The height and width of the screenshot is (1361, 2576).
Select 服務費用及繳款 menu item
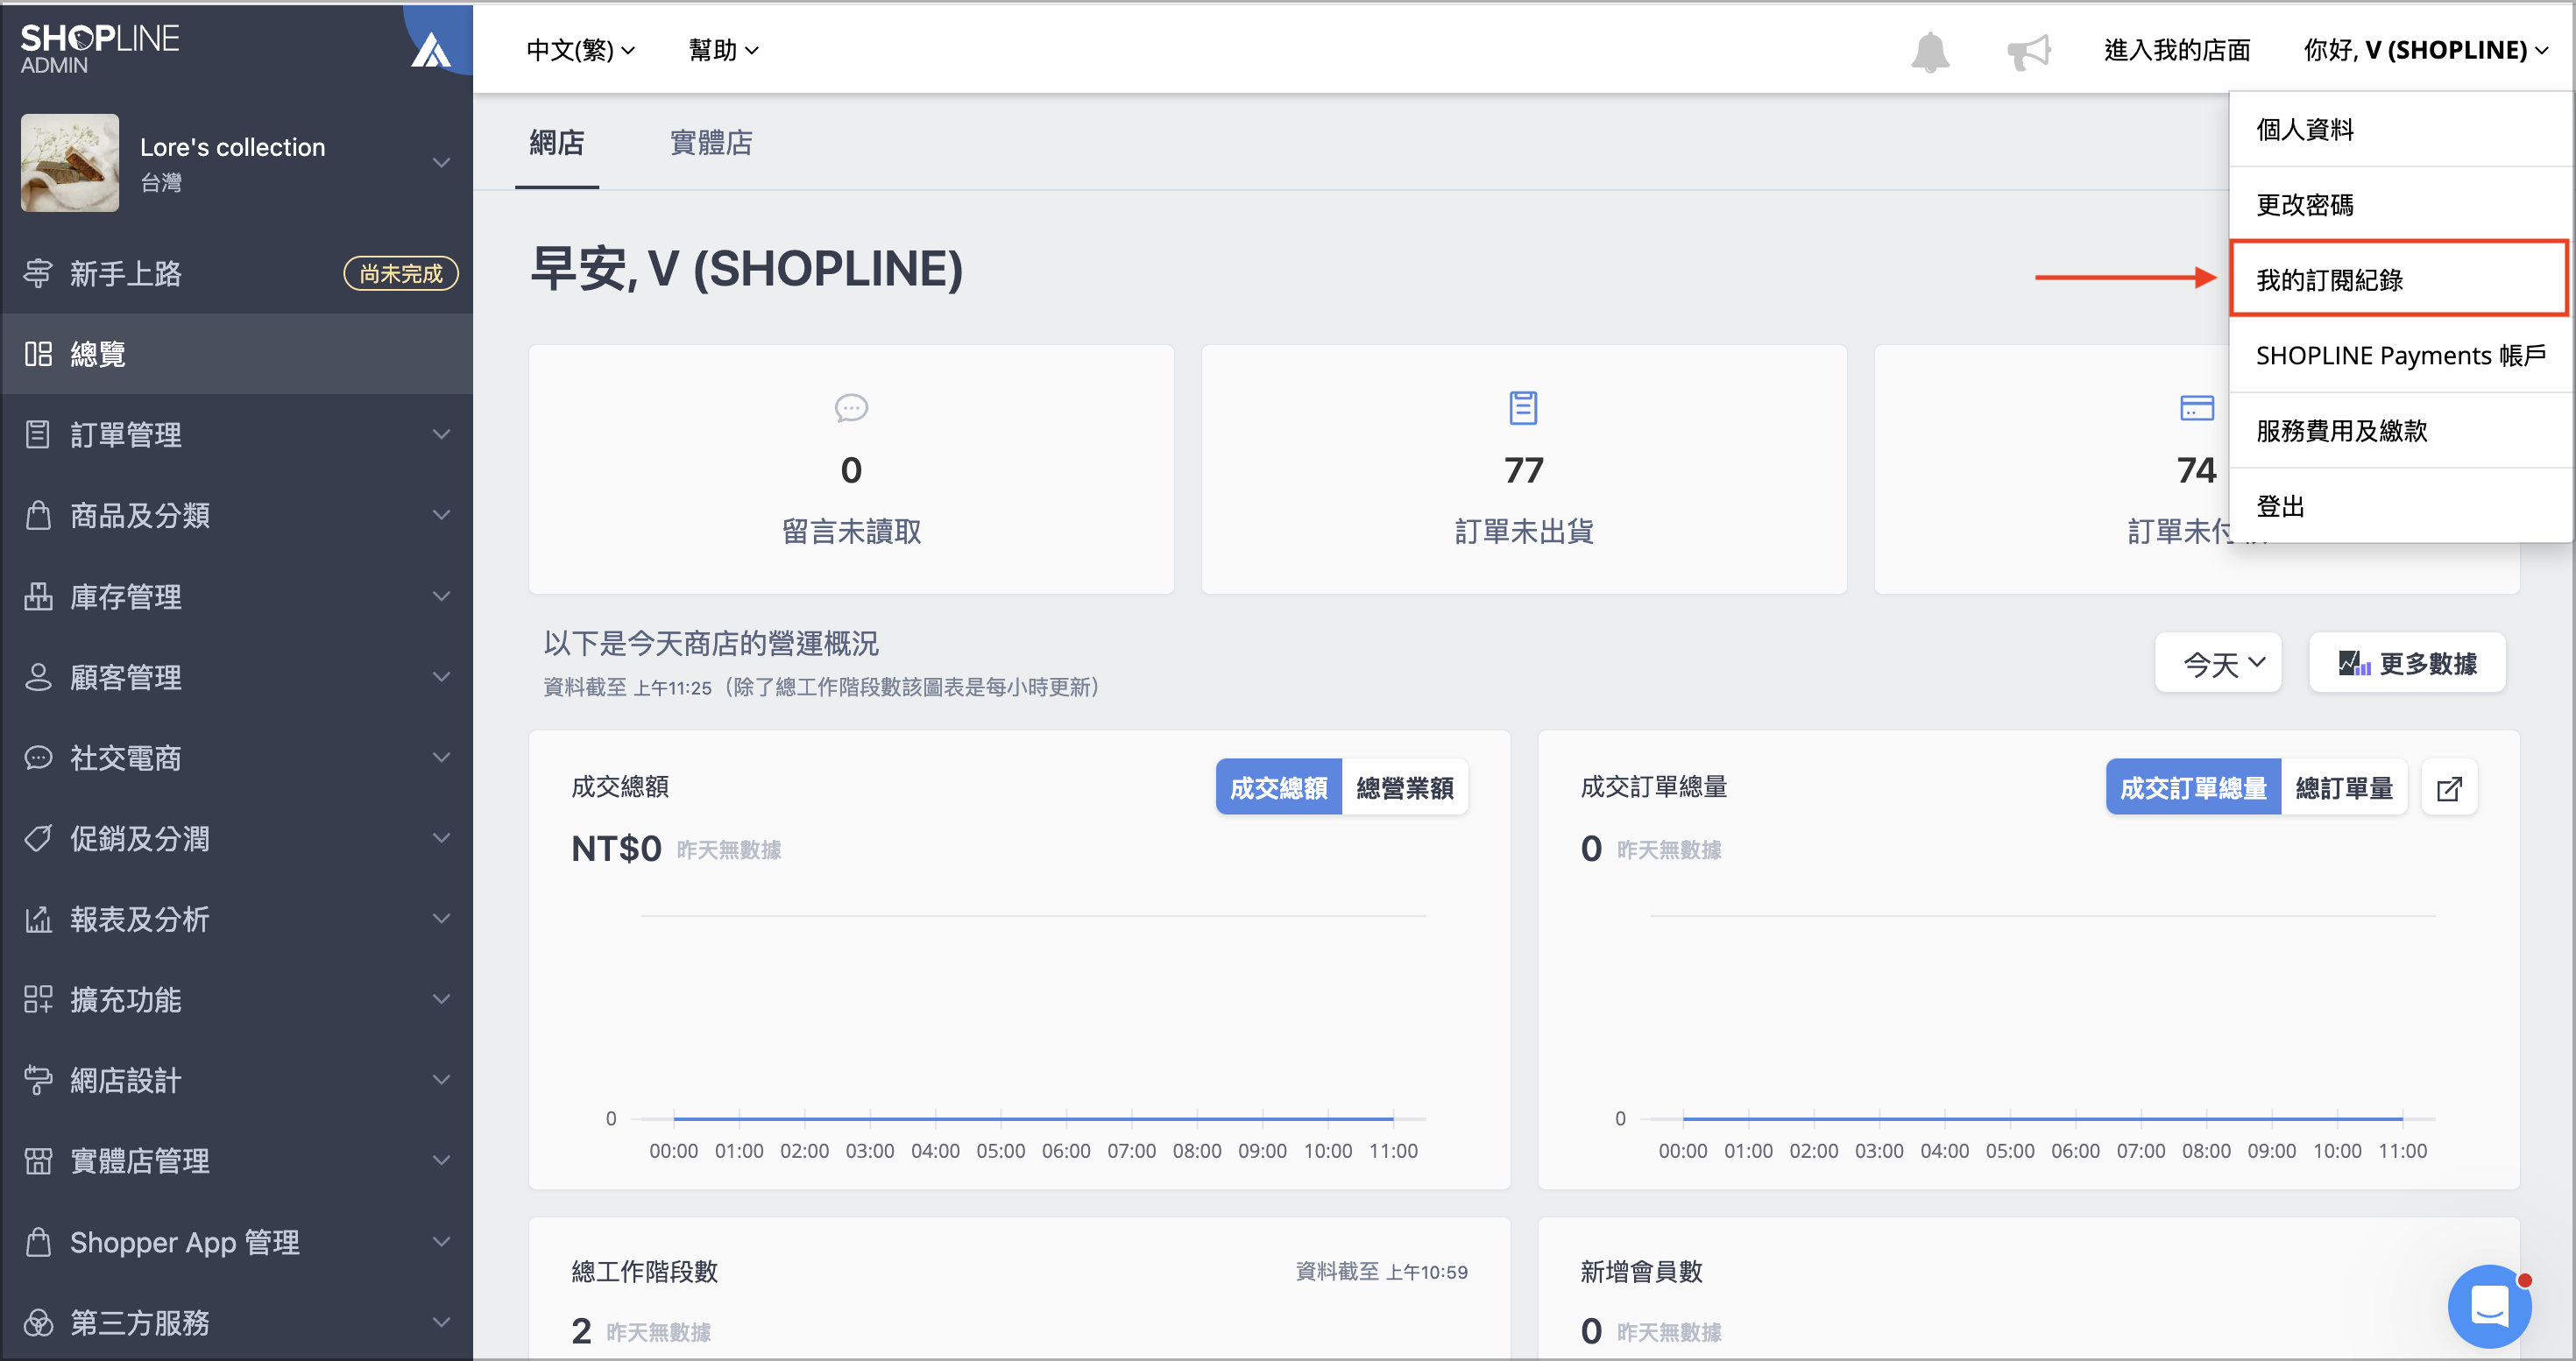[x=2401, y=431]
